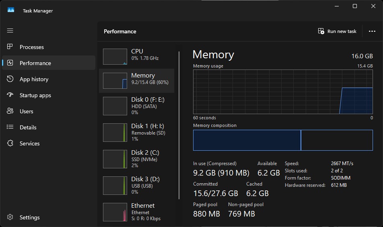383x227 pixels.
Task: Open the Services puzzle icon
Action: coord(10,143)
